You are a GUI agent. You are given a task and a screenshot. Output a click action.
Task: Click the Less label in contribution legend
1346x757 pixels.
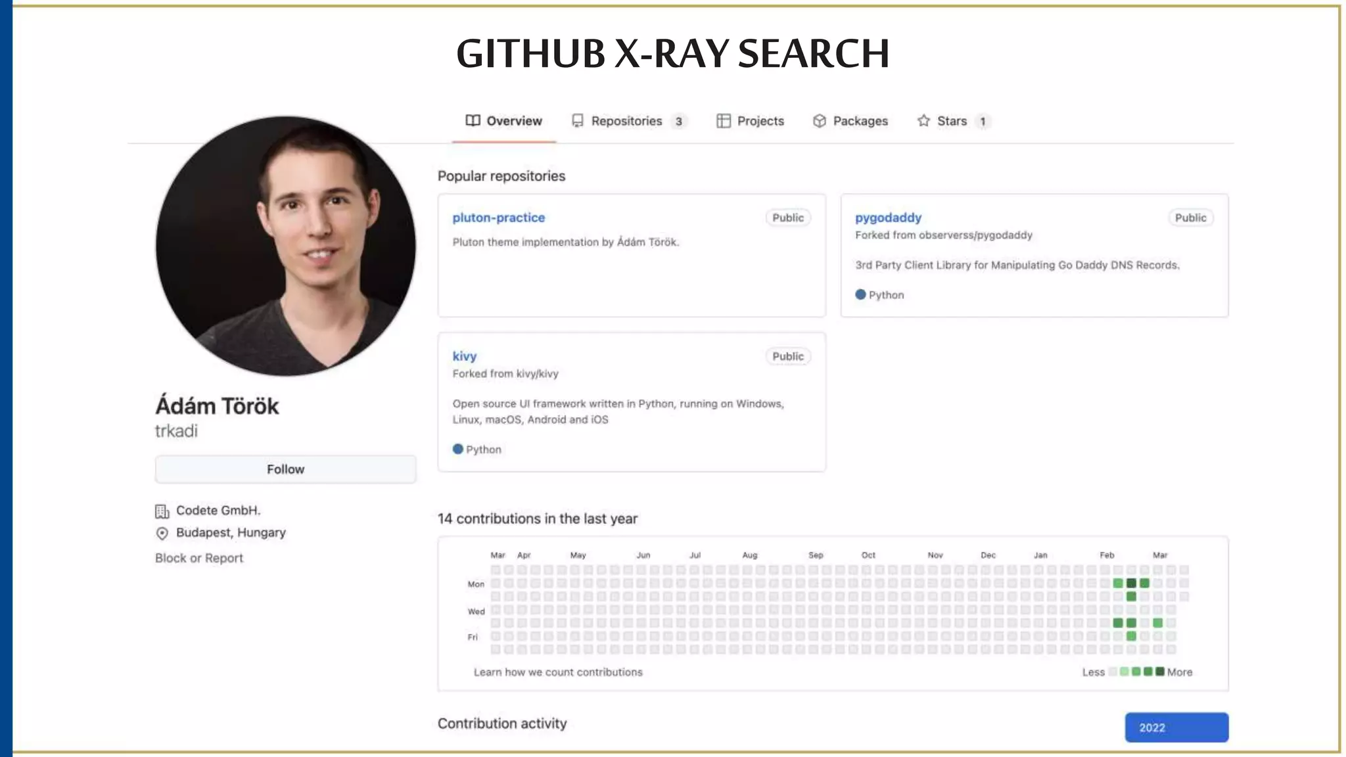1094,672
